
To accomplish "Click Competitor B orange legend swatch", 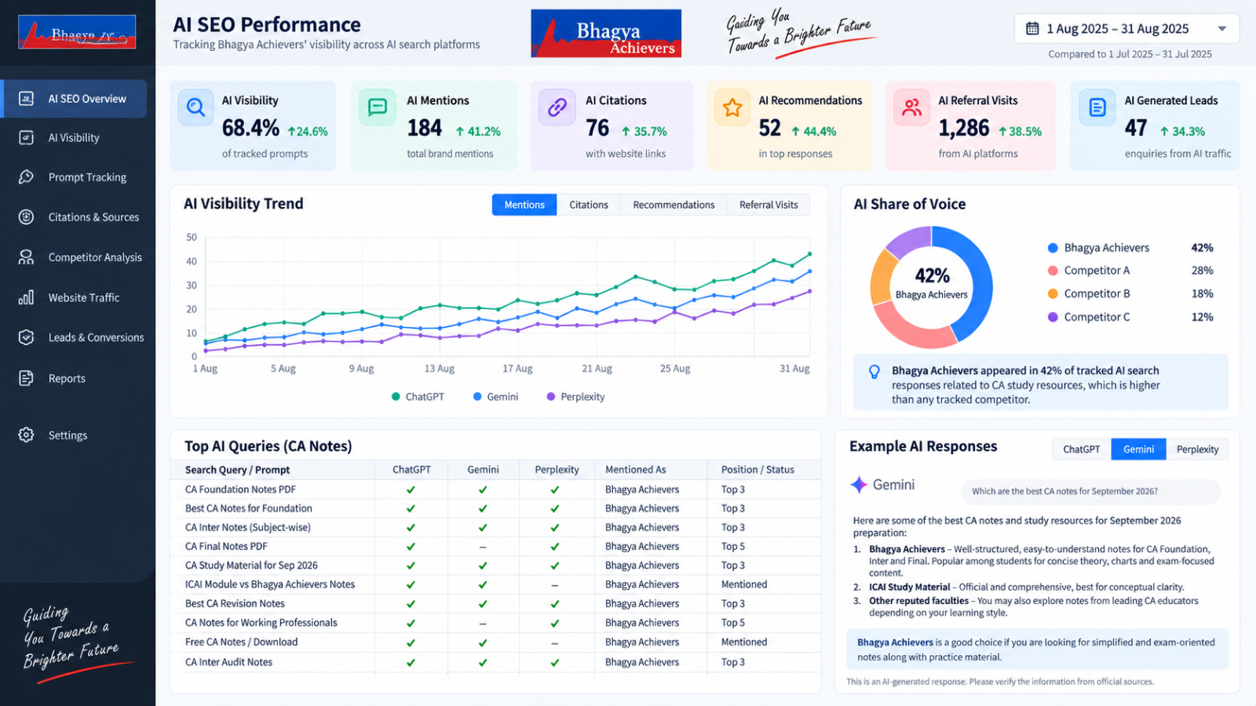I will [1053, 293].
